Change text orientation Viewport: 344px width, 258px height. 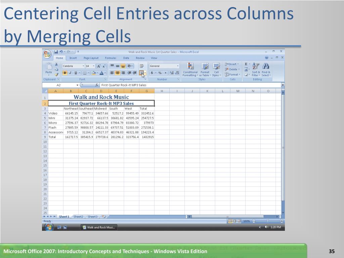pos(130,66)
